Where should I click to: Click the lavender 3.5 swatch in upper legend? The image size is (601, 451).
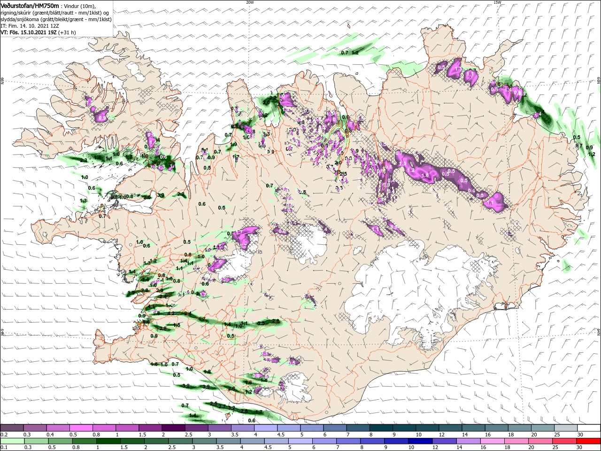coord(243,428)
